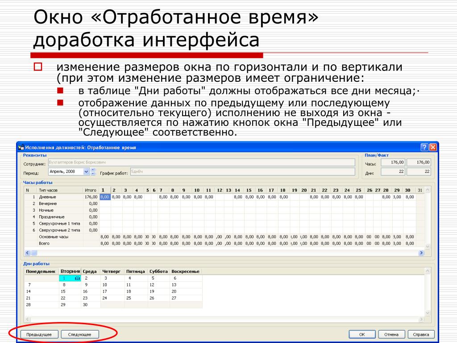Image resolution: width=457 pixels, height=343 pixels.
Task: Click the Дни работы table scroll up arrow
Action: click(x=428, y=271)
